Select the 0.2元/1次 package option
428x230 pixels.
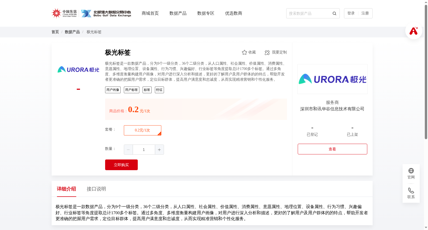tap(143, 130)
